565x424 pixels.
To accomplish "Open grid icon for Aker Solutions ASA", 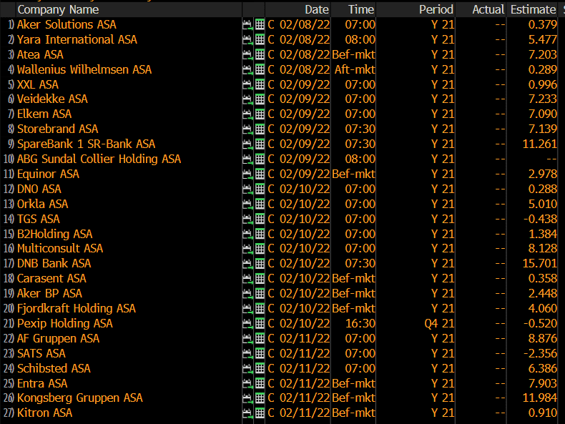I will [x=260, y=25].
